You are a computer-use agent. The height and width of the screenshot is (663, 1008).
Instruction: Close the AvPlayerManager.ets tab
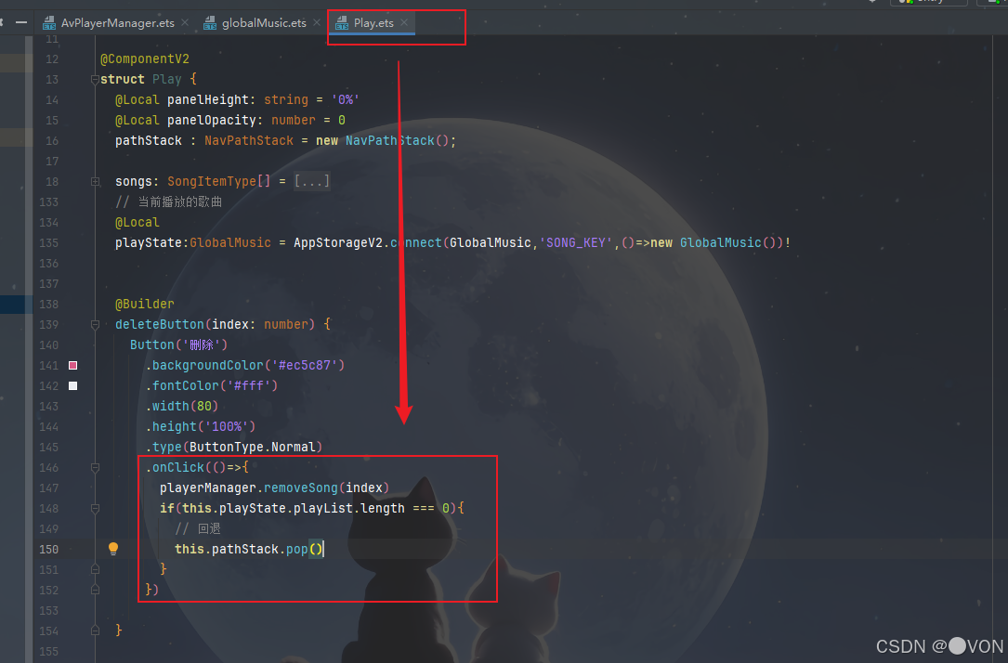point(185,22)
